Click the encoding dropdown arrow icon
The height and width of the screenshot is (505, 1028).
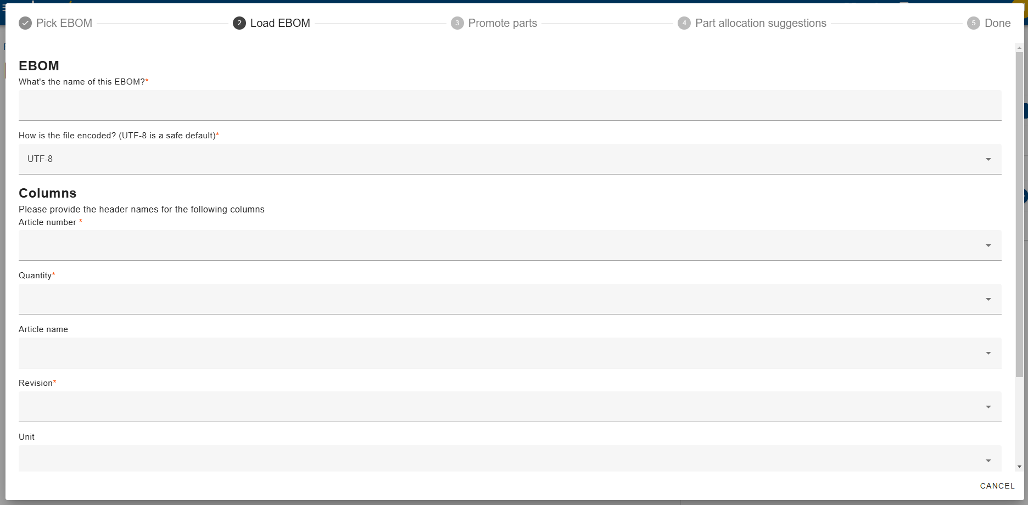pos(988,159)
